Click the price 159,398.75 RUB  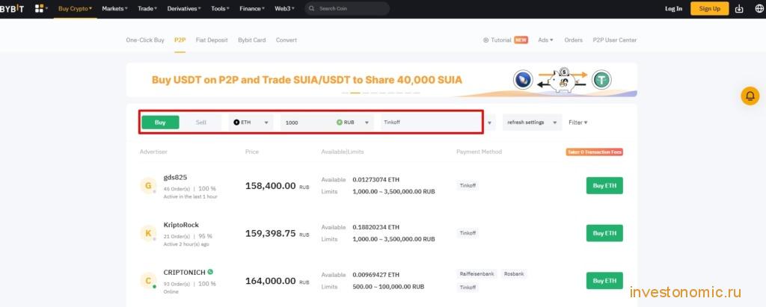tap(277, 233)
